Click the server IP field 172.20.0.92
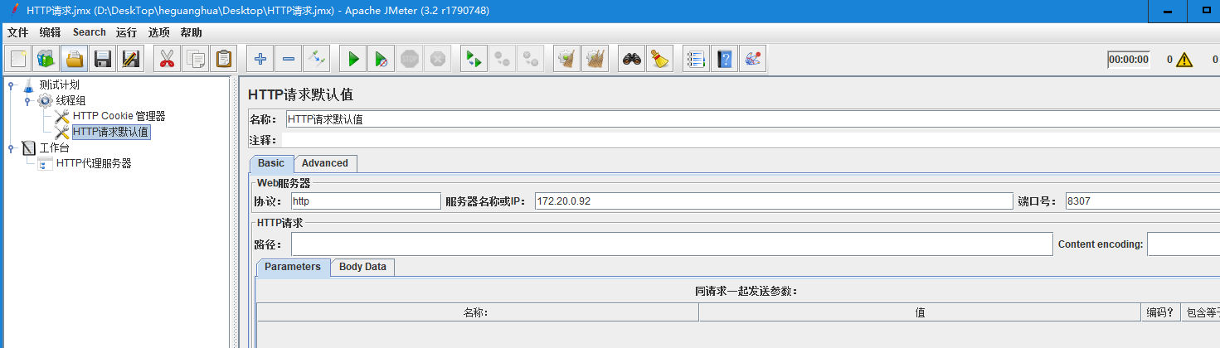Screen dimensions: 1220x348 tap(774, 201)
